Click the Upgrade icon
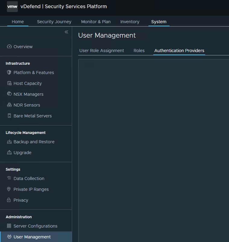This screenshot has width=229, height=242. (x=9, y=153)
